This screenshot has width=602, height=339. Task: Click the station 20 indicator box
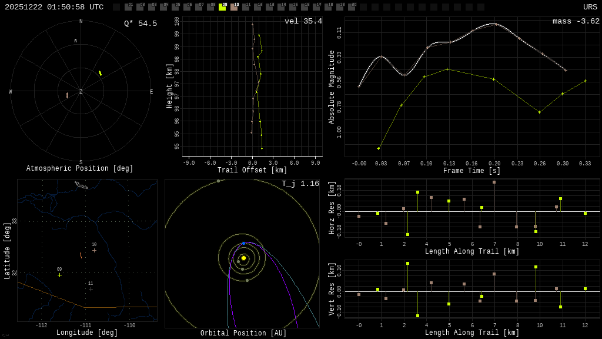click(352, 7)
